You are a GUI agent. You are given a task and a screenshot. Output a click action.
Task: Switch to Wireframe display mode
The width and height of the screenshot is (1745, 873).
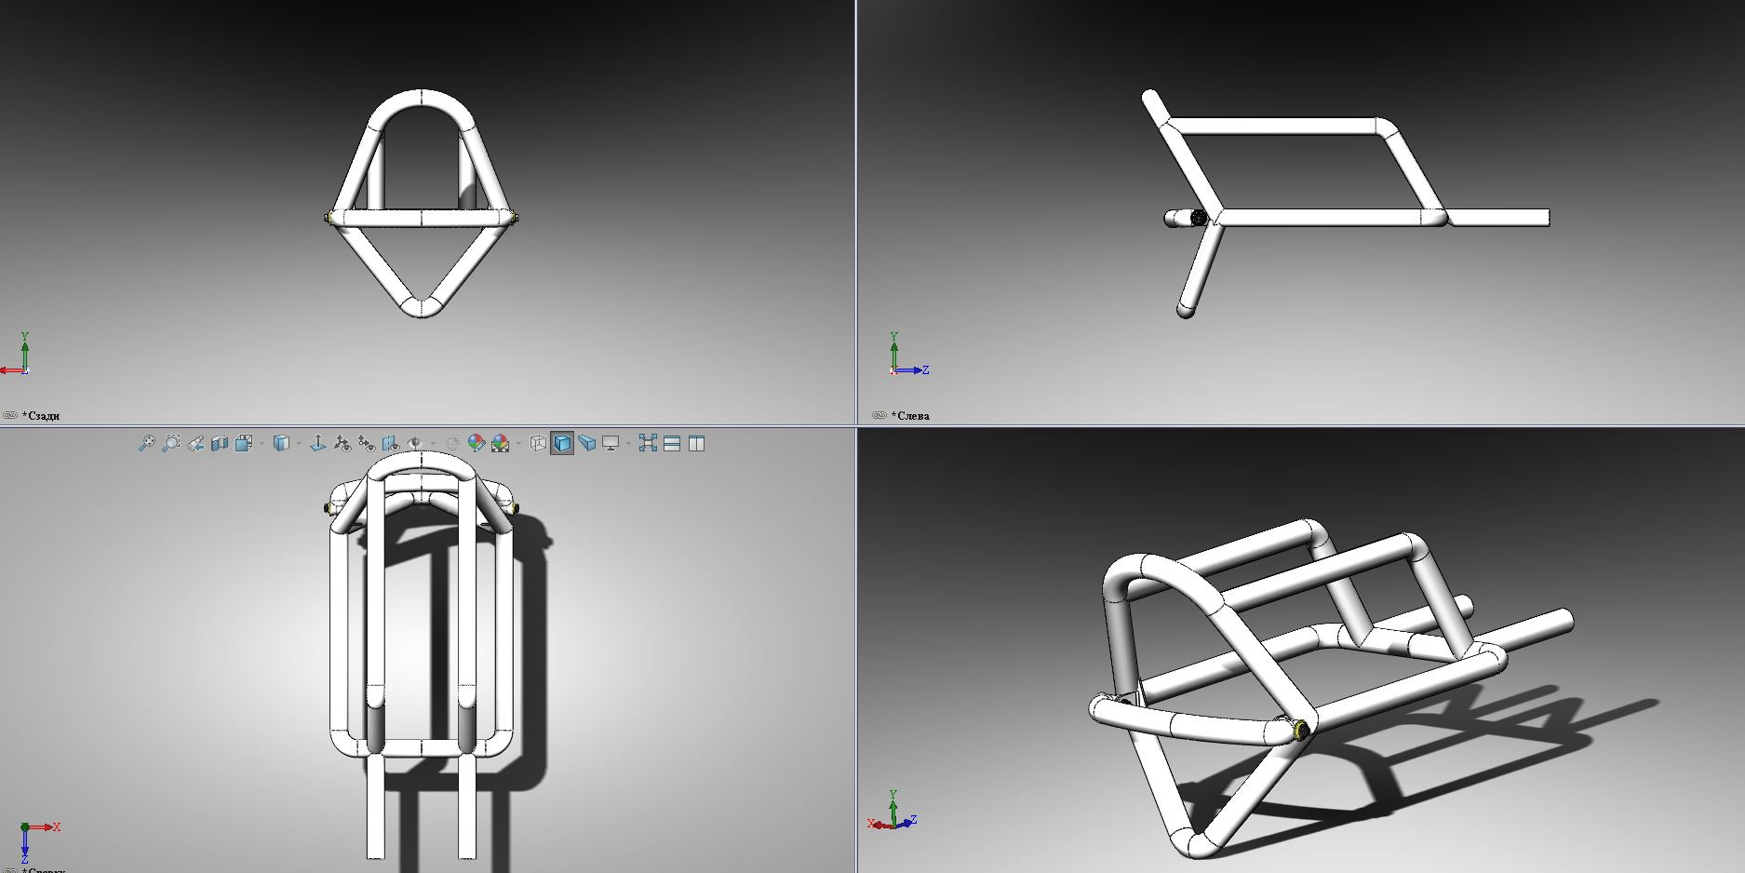(x=538, y=443)
